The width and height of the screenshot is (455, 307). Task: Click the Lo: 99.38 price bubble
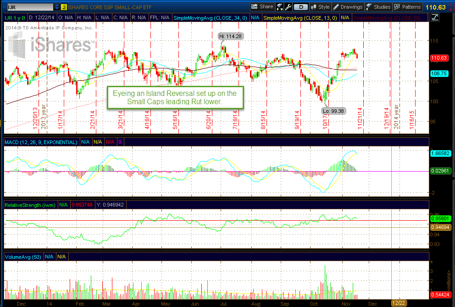point(333,111)
